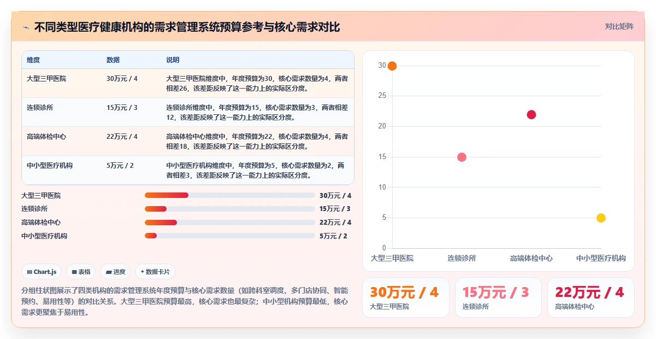Click the yellow data point at 5

tap(601, 218)
